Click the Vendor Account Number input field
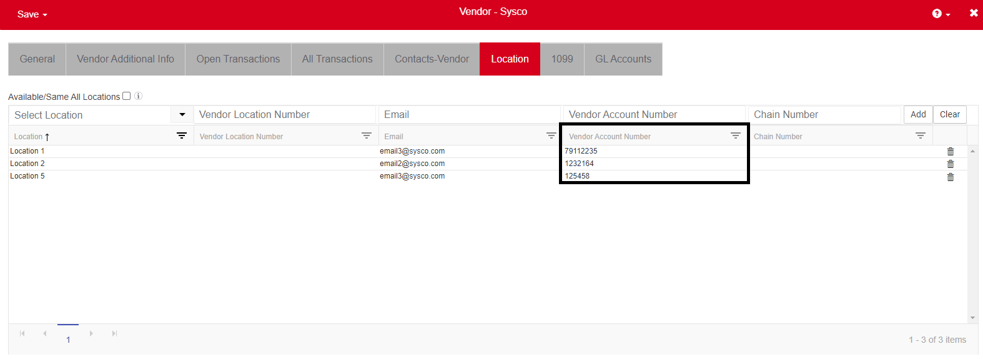The width and height of the screenshot is (983, 359). pyautogui.click(x=655, y=115)
